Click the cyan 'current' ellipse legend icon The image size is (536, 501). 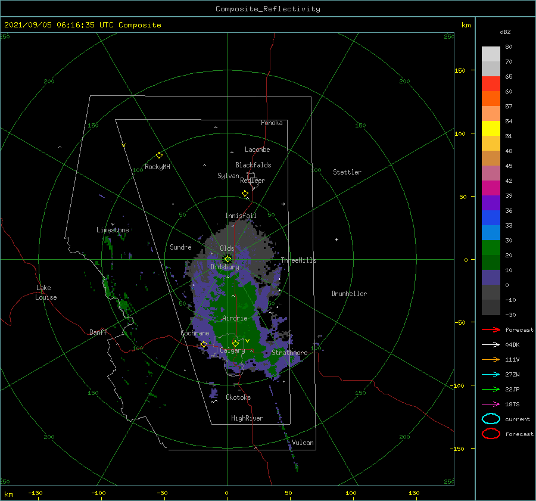pos(491,419)
